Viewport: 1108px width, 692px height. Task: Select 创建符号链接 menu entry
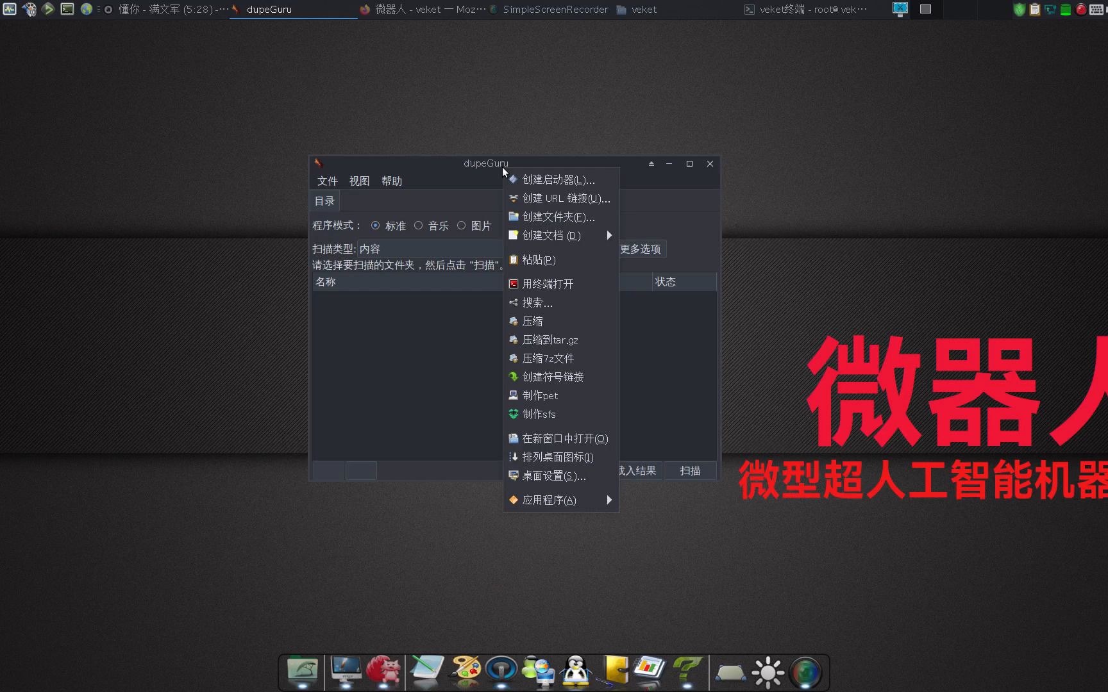pyautogui.click(x=561, y=377)
